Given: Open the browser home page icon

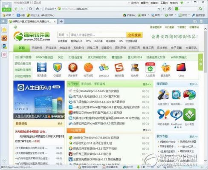Looking at the screenshot, I should (x=38, y=9).
